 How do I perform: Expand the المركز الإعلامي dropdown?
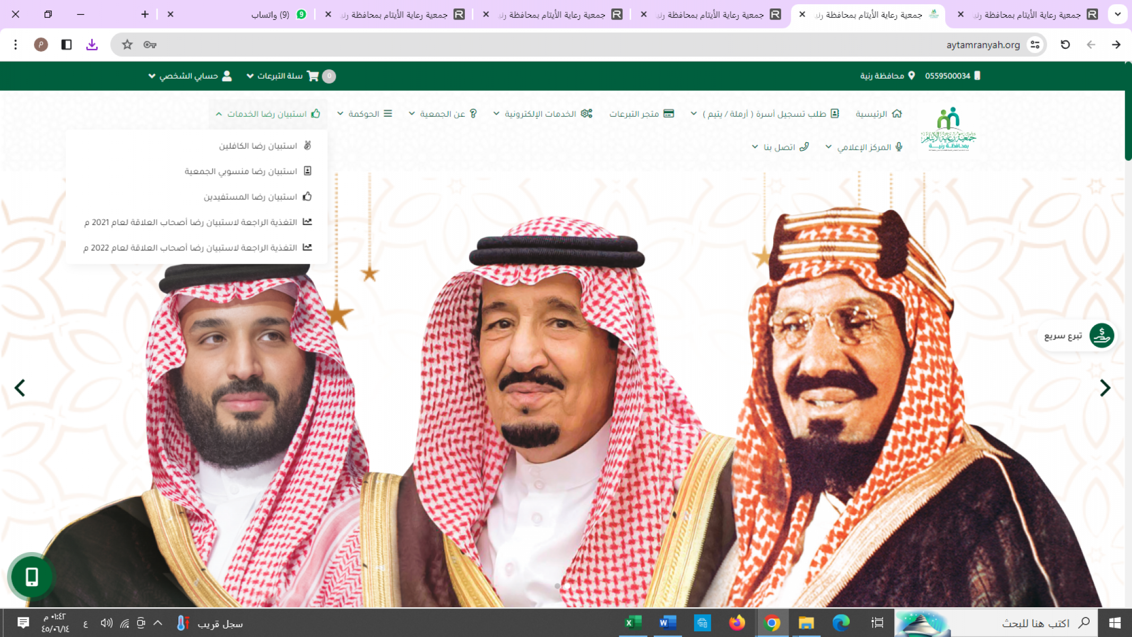[863, 147]
